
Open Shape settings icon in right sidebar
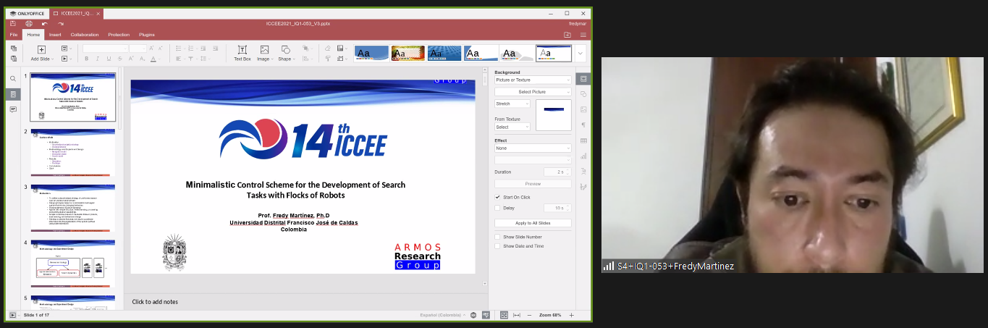pyautogui.click(x=583, y=94)
